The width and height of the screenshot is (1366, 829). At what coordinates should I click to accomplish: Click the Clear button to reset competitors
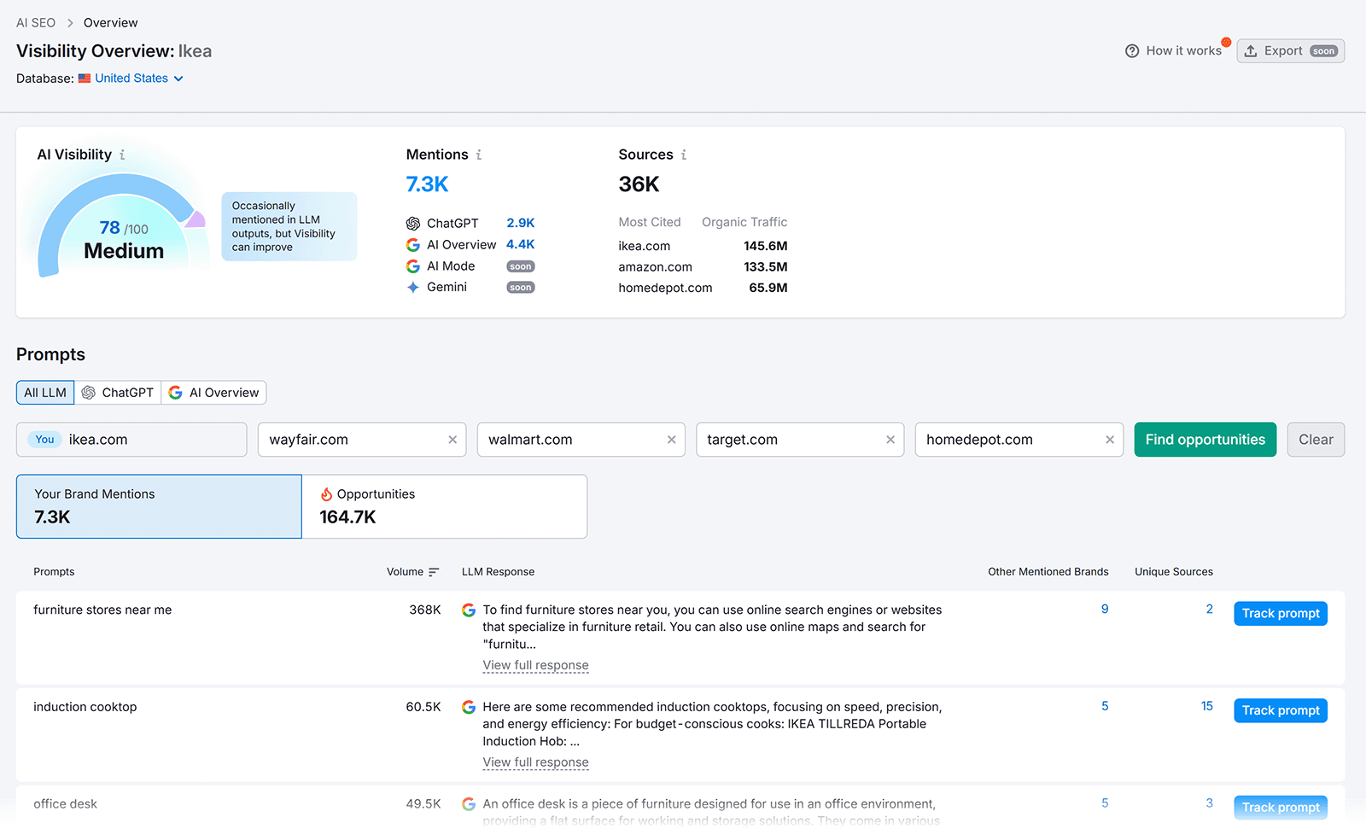point(1315,439)
